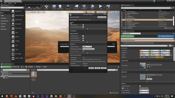Toggle the Convert Scene Unit checkbox
The image size is (175, 98).
pyautogui.click(x=83, y=40)
